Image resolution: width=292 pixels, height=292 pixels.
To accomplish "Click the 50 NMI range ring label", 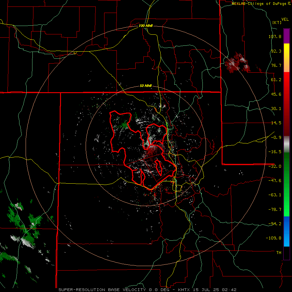I will (x=146, y=86).
